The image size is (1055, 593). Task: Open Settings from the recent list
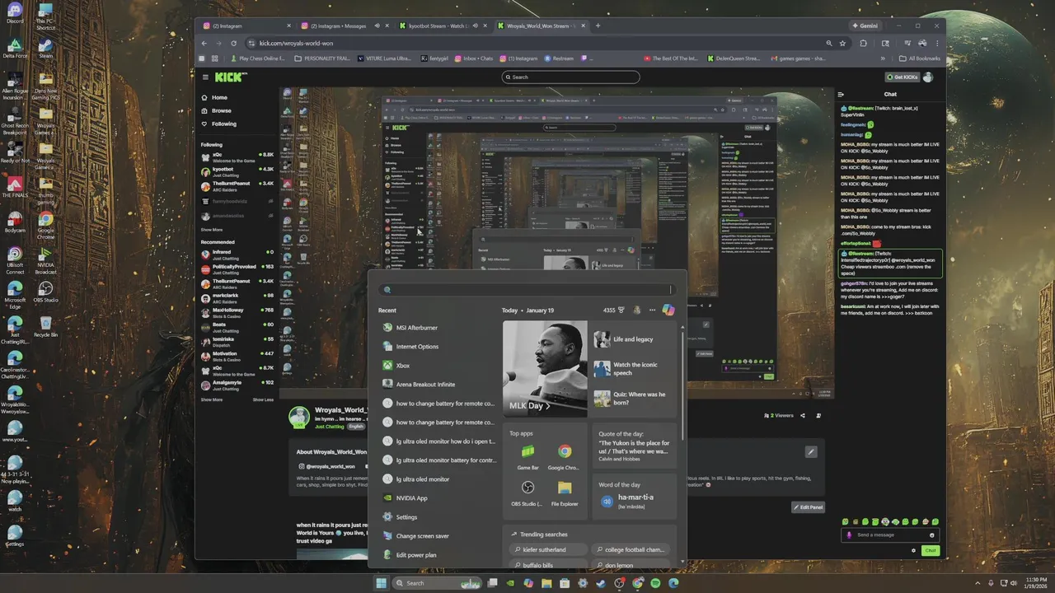(x=437, y=517)
